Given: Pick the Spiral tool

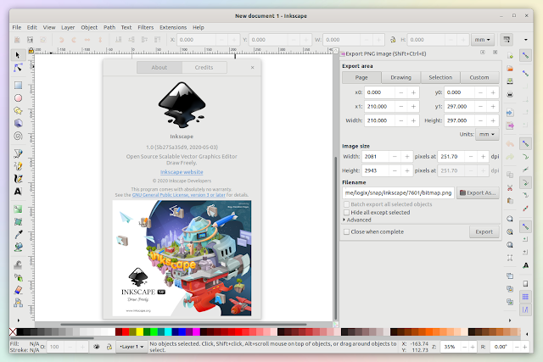Looking at the screenshot, I should [x=18, y=136].
